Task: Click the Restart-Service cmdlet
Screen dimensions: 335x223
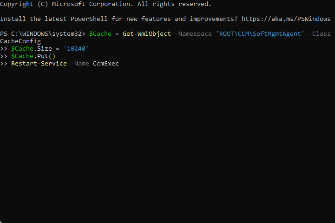Action: (x=39, y=64)
